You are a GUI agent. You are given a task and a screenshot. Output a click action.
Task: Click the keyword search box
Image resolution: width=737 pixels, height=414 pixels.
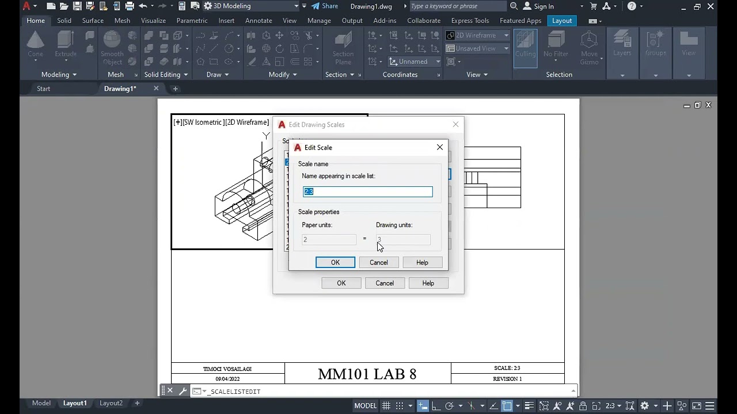pos(458,6)
